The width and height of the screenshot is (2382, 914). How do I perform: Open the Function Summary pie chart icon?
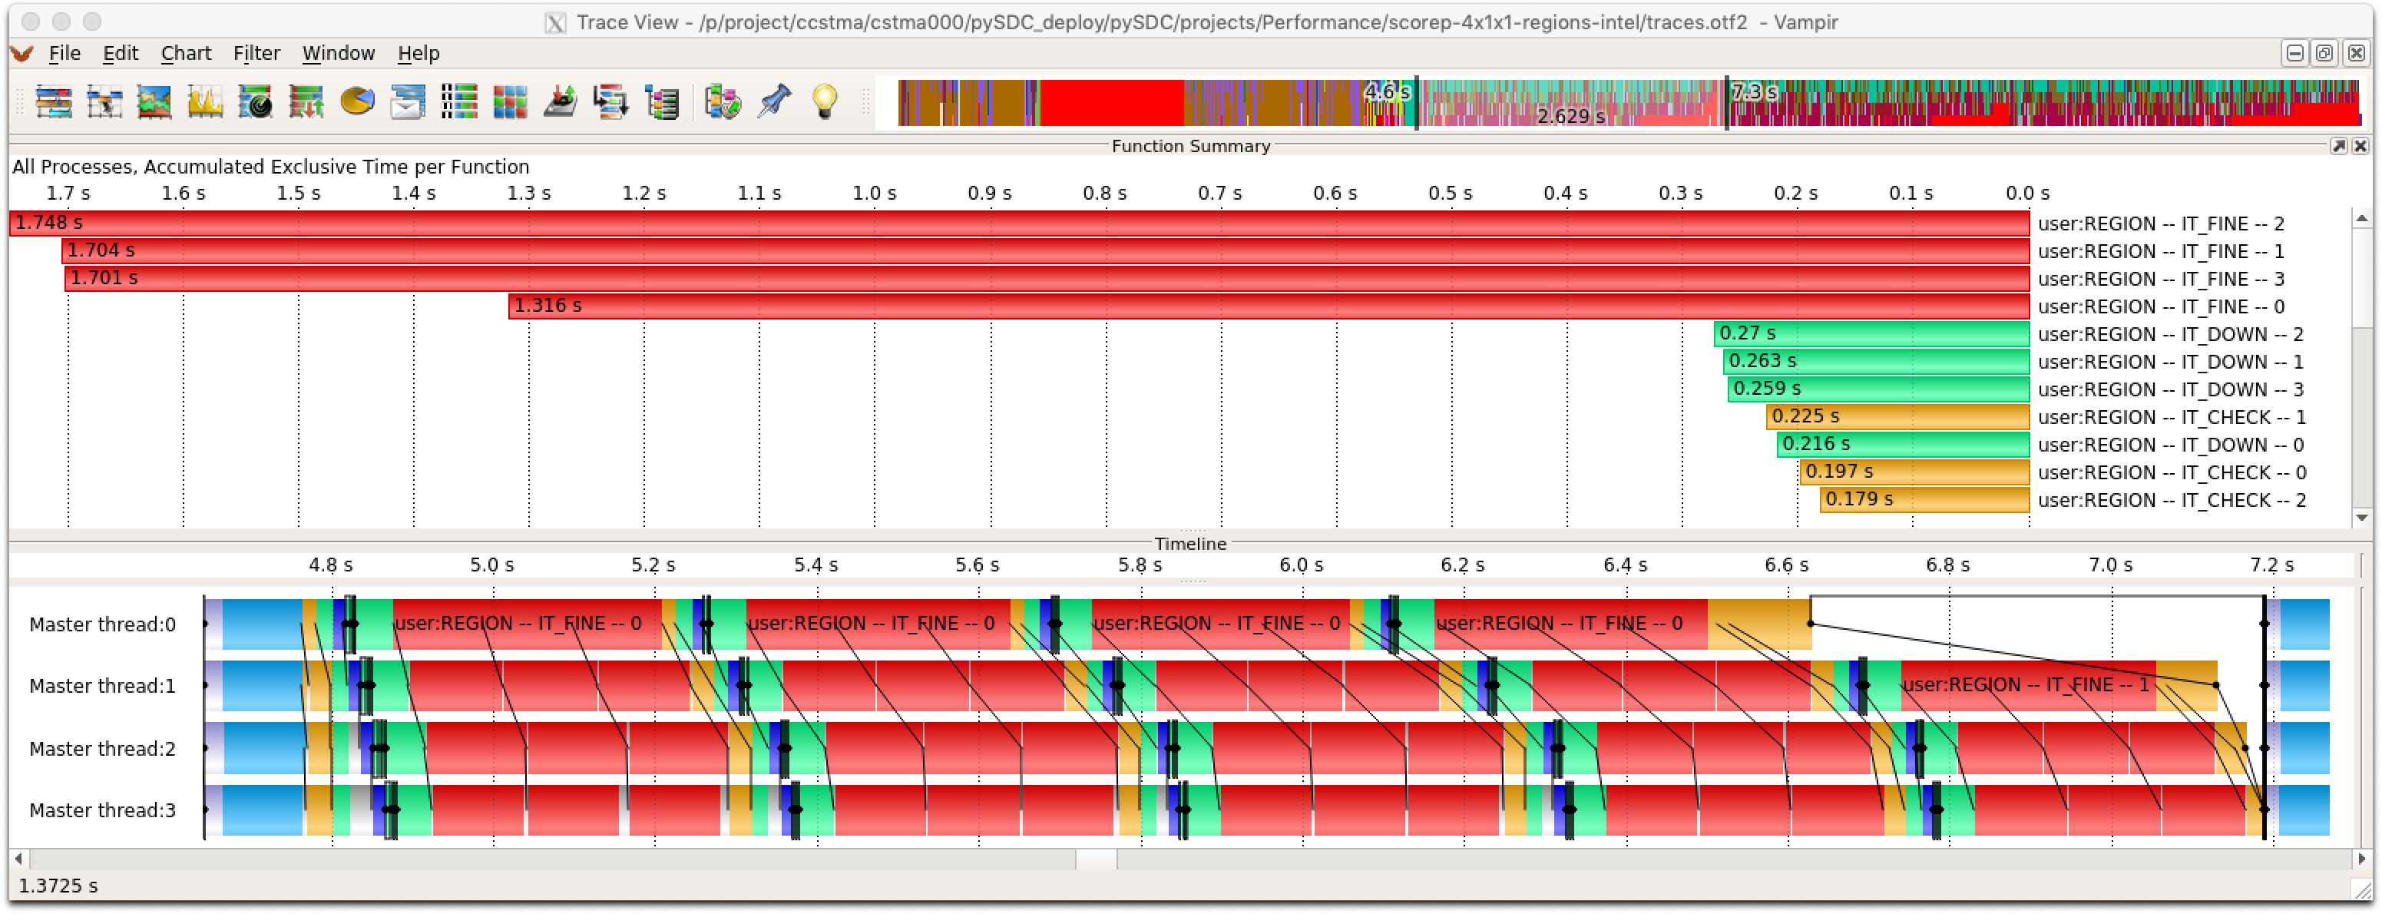(357, 101)
